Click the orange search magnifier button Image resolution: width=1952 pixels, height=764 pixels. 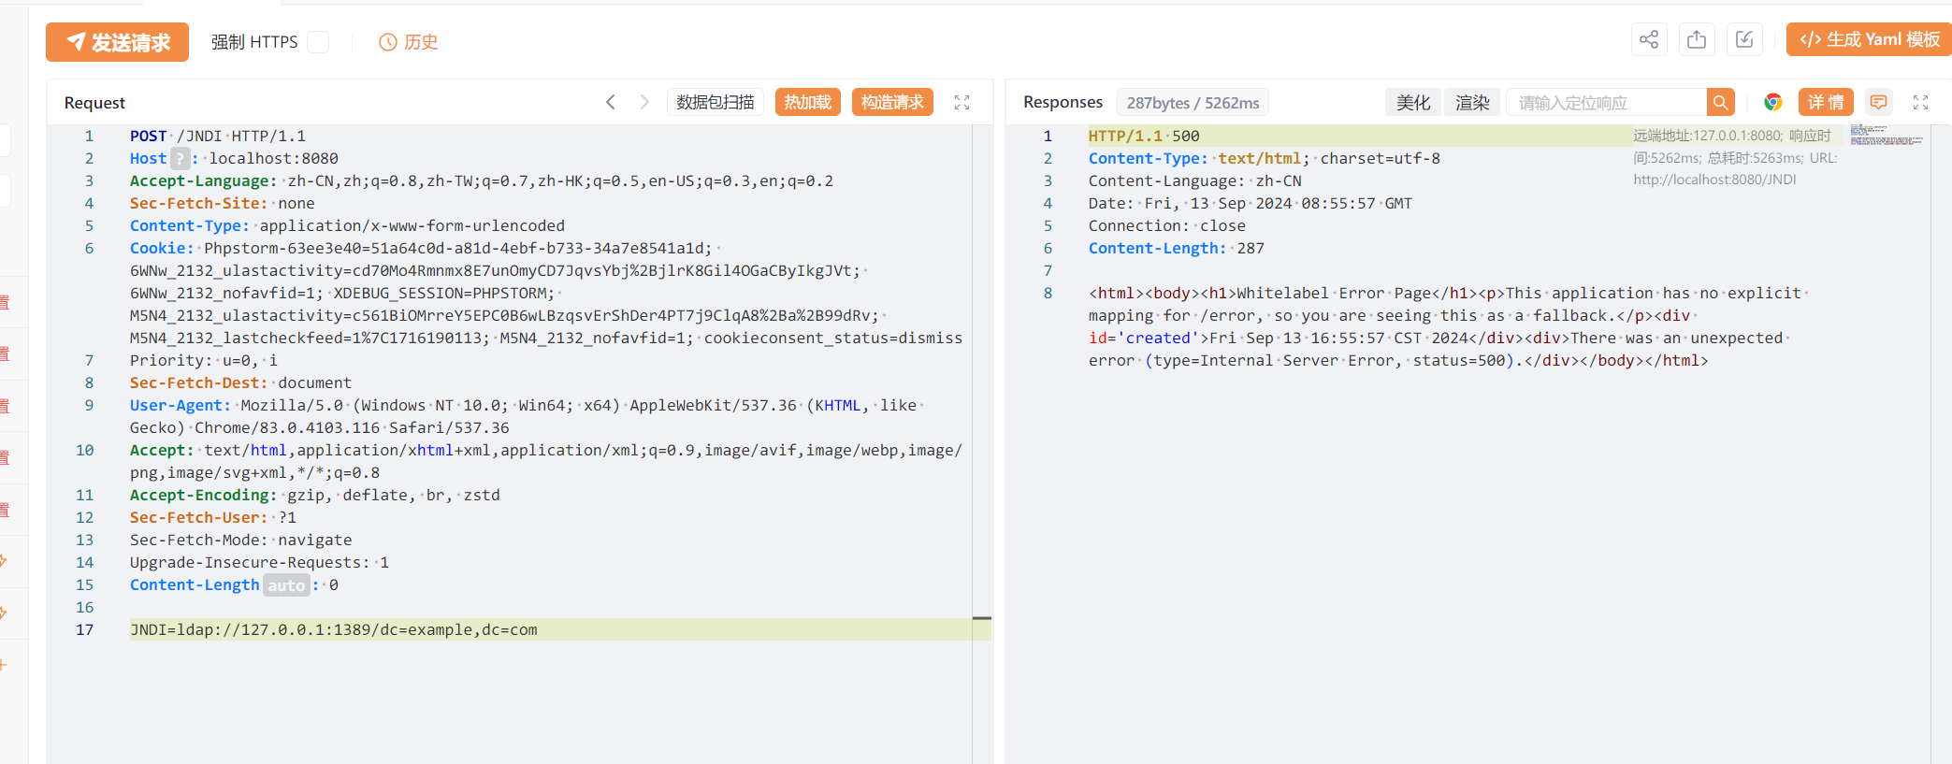coord(1720,103)
